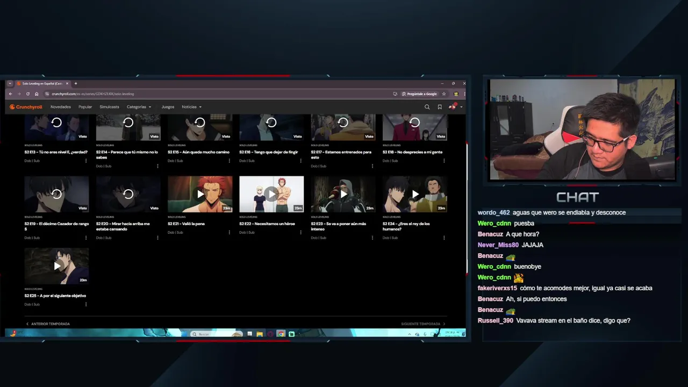Open more options for S2 E14
The image size is (688, 387).
(x=157, y=166)
